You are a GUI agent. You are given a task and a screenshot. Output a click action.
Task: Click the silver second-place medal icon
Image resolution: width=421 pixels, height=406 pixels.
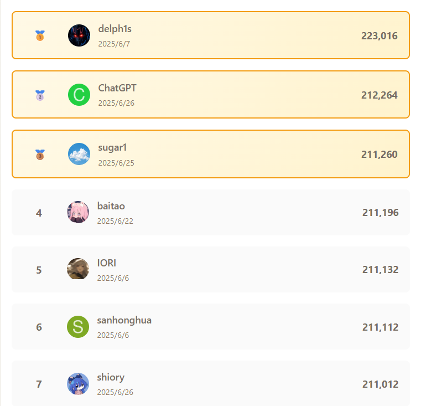pyautogui.click(x=40, y=95)
